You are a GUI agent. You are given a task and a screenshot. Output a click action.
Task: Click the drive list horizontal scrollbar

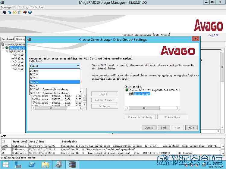57,108
